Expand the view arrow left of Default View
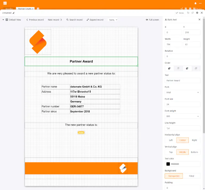Viewport: 205px width, 190px height. (3, 20)
